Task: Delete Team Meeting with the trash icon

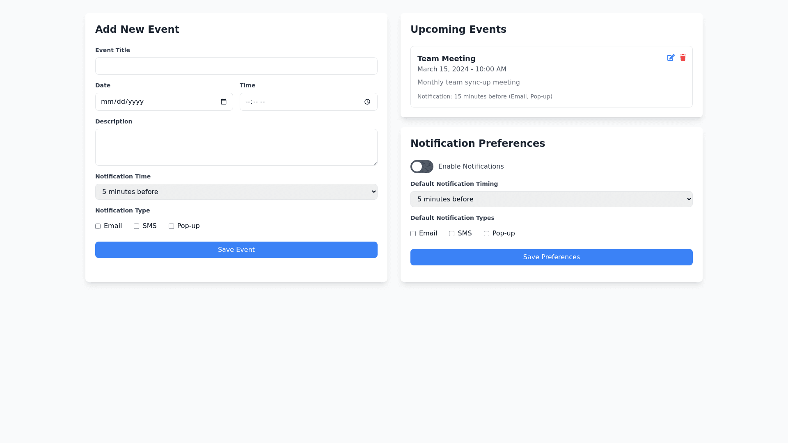Action: (x=683, y=58)
